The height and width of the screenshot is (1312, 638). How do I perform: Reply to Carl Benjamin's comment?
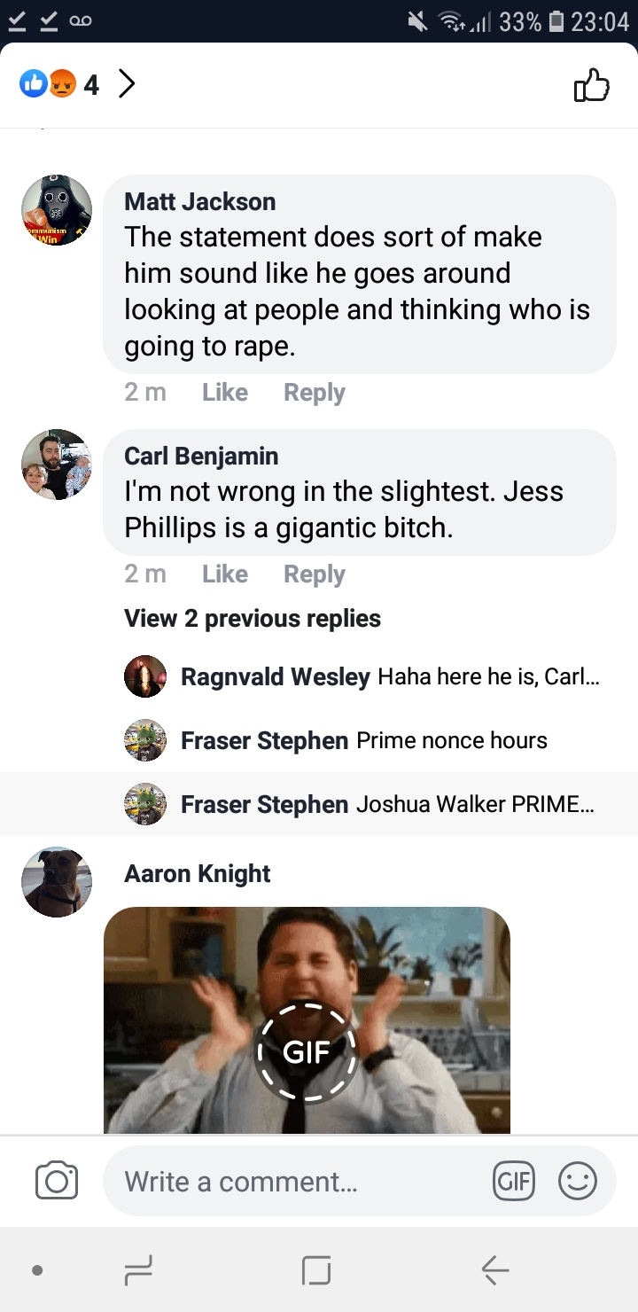pyautogui.click(x=315, y=574)
